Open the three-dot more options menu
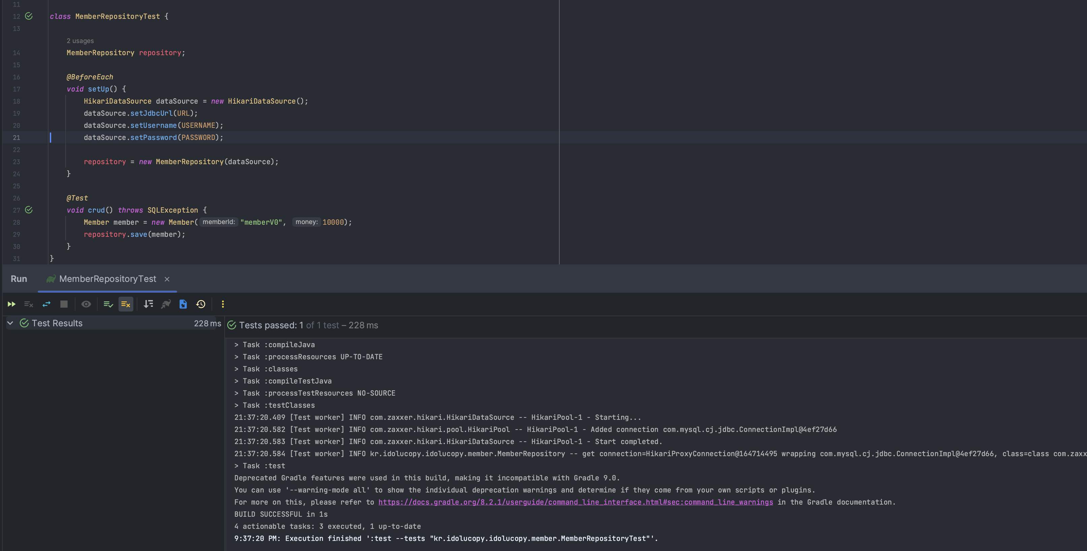The image size is (1087, 551). point(223,304)
